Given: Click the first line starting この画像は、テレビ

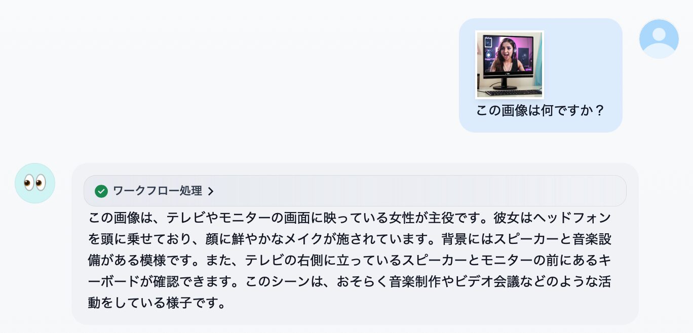Looking at the screenshot, I should (350, 218).
